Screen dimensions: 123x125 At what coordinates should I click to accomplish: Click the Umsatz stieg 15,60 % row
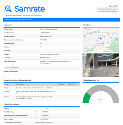tap(42, 88)
